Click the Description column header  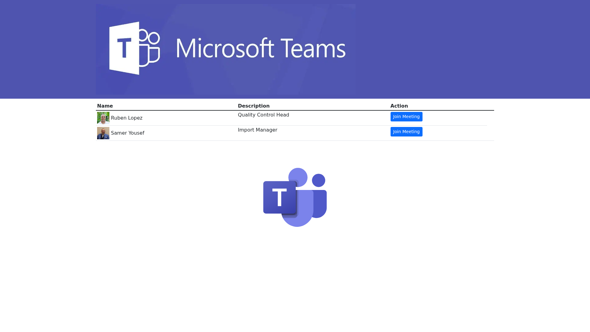(254, 106)
